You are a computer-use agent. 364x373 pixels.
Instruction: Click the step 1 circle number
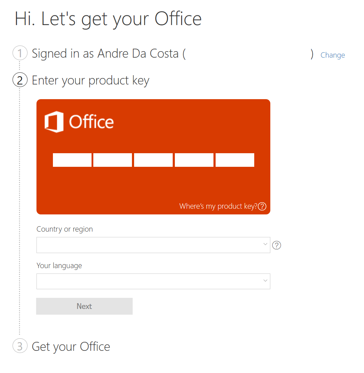click(x=20, y=53)
